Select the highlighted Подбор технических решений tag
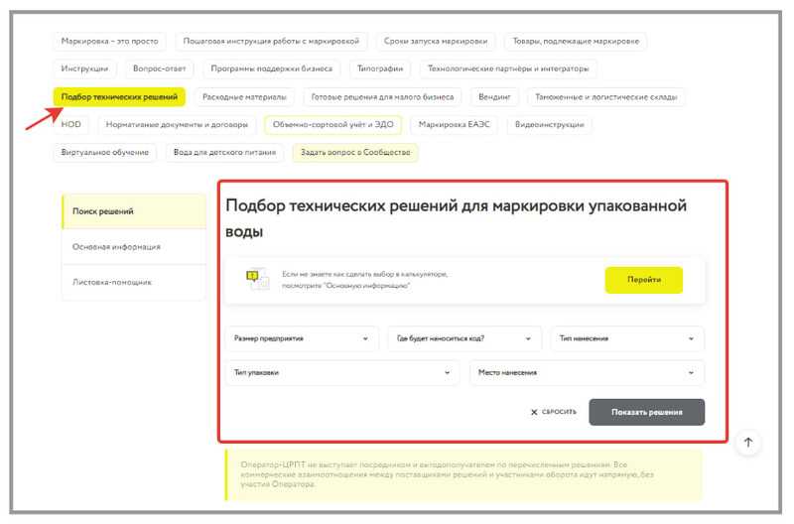This screenshot has width=794, height=524. 119,96
